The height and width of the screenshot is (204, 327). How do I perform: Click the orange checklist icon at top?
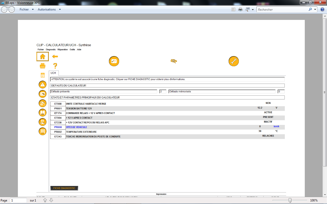tap(114, 61)
